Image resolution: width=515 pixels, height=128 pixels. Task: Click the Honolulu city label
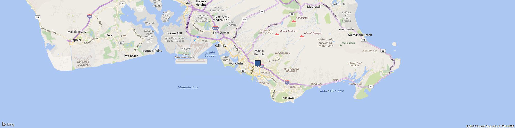[x=236, y=63]
